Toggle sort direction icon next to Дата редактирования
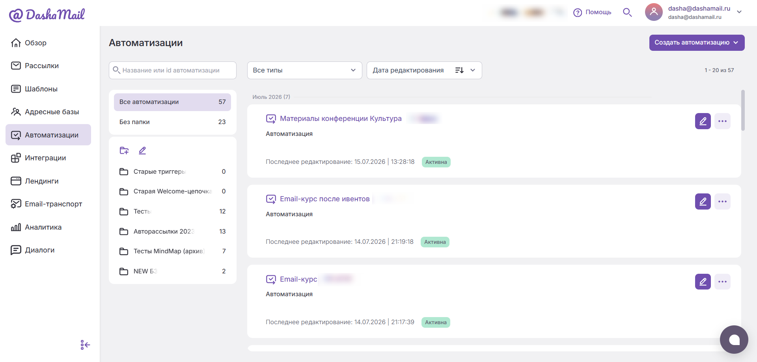 click(459, 70)
